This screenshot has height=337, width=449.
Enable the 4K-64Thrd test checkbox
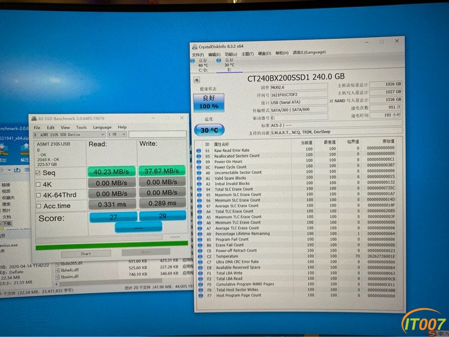point(38,195)
